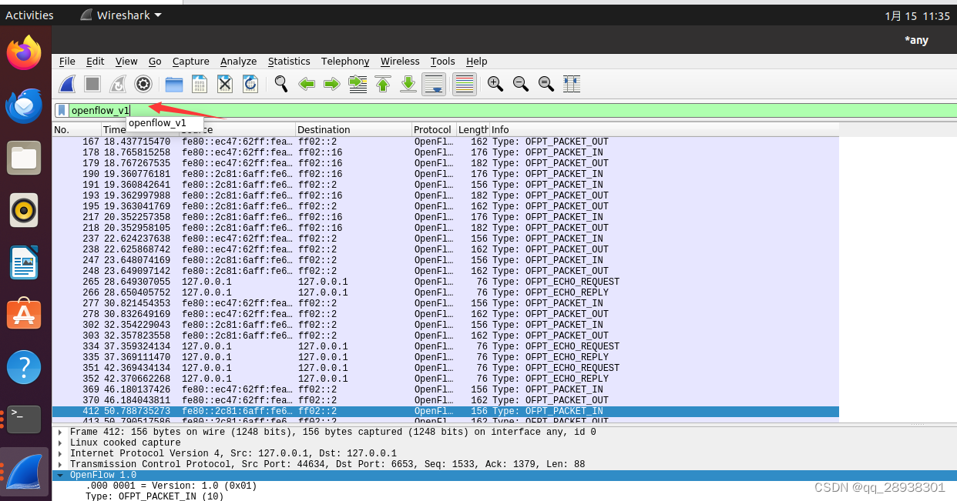This screenshot has height=501, width=957.
Task: Sort packets by the No. column
Action: [x=76, y=130]
